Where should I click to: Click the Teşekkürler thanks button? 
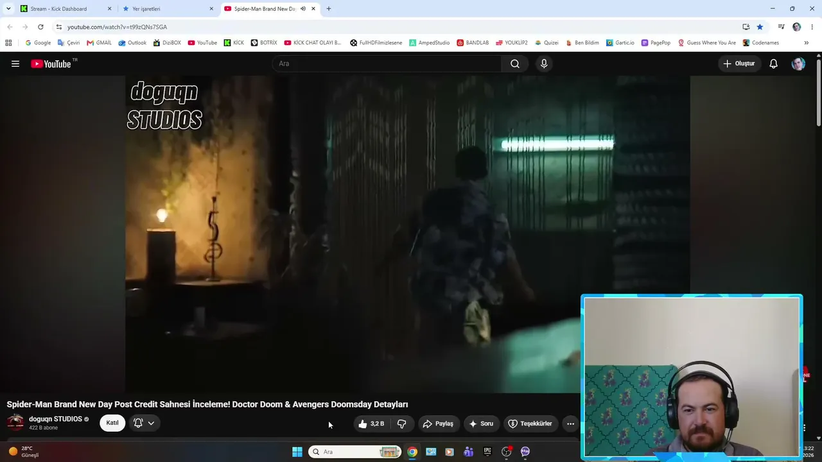point(530,424)
